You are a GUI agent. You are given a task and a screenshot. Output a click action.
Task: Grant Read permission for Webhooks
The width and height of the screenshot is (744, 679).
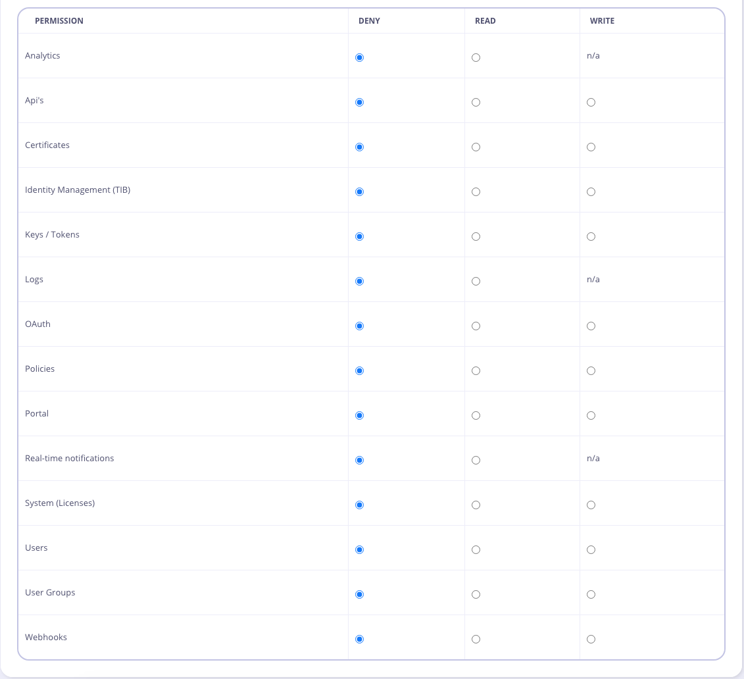coord(476,639)
